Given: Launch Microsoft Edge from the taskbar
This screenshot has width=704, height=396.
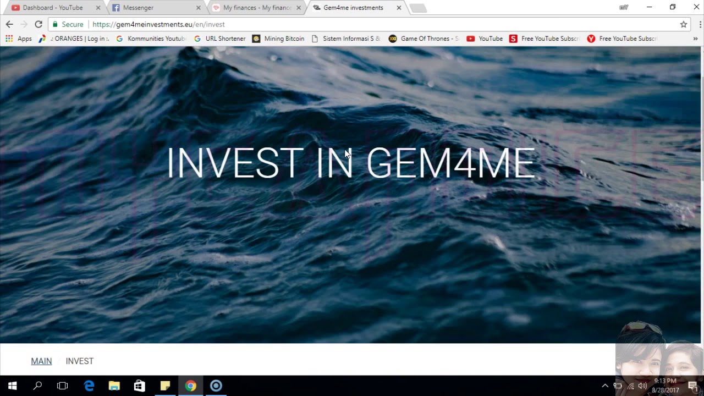Looking at the screenshot, I should point(89,386).
